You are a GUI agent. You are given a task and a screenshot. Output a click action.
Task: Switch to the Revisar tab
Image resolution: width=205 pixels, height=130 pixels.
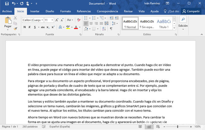click(x=128, y=11)
